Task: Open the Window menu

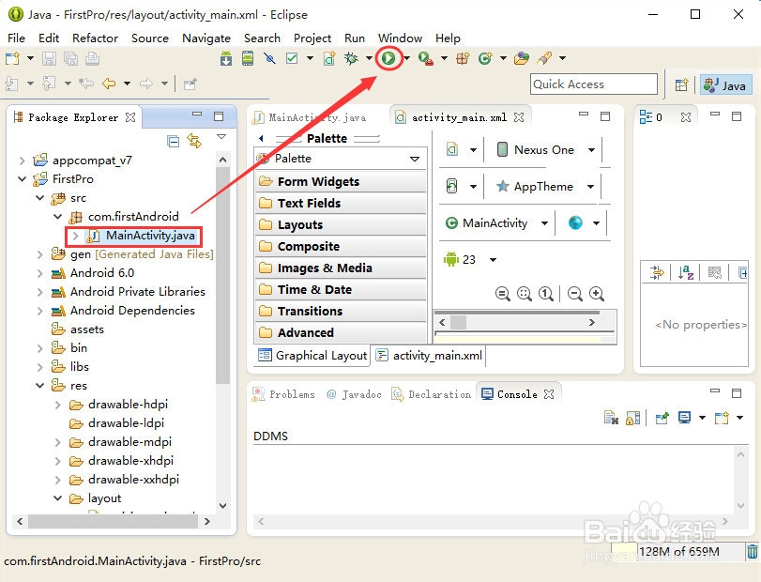Action: click(x=400, y=38)
